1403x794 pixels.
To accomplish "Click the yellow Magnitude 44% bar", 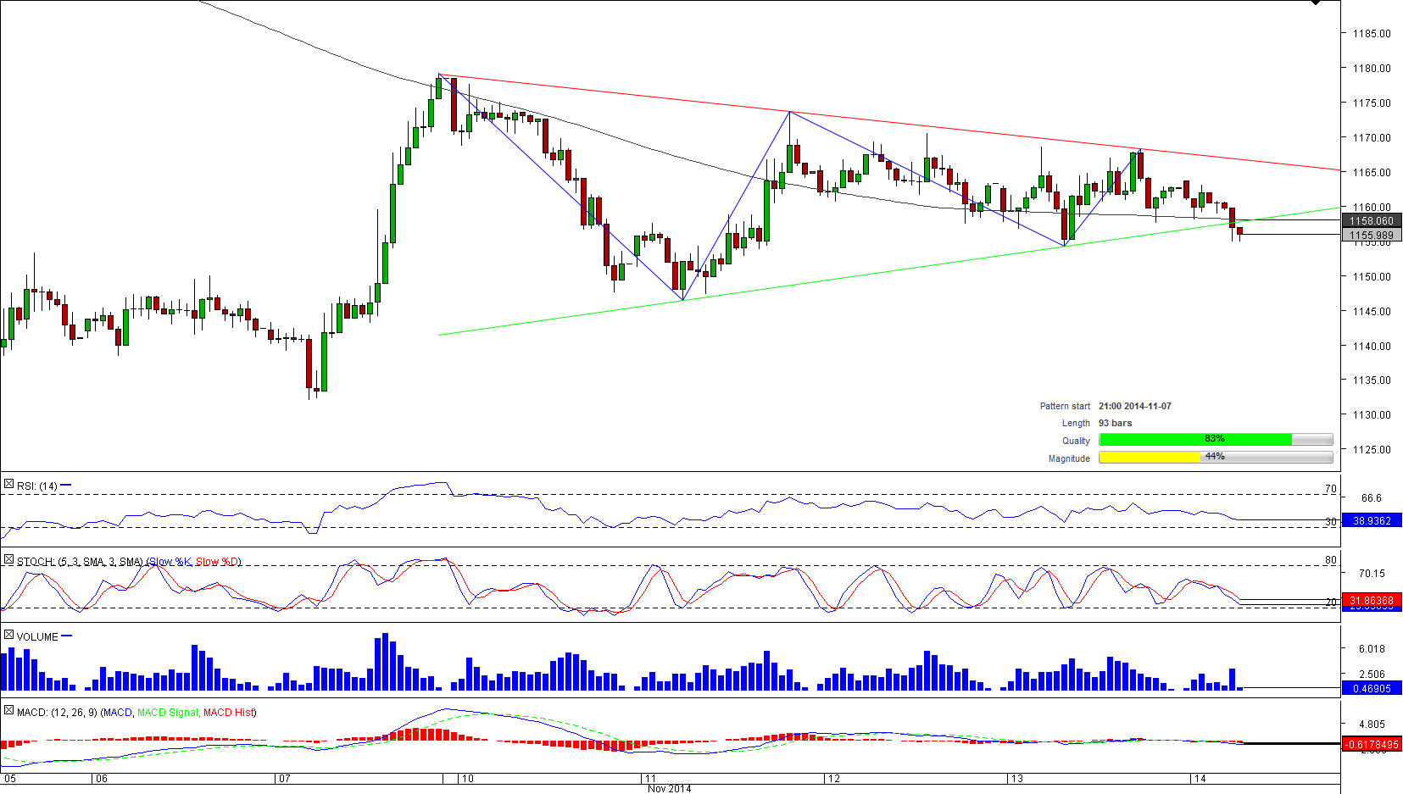I will click(x=1149, y=457).
